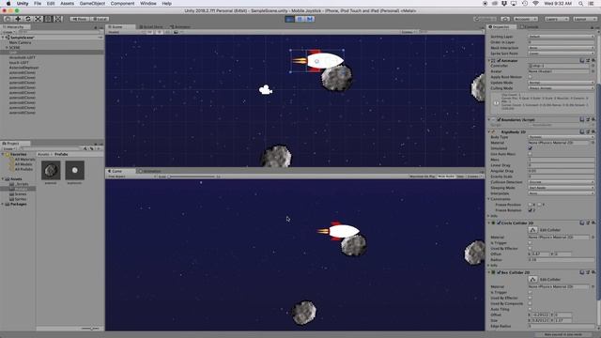Collapse the SampleScene hierarchy root
This screenshot has height=338, width=601.
(x=3, y=38)
